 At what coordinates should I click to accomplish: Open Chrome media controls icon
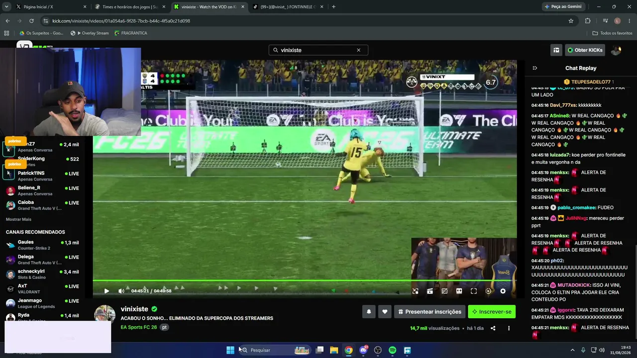click(x=605, y=21)
